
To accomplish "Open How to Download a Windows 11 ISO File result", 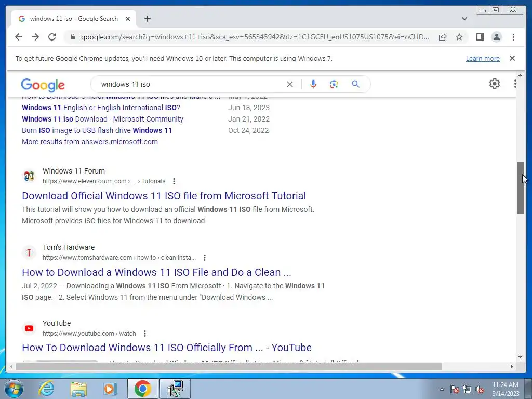I will pyautogui.click(x=156, y=272).
